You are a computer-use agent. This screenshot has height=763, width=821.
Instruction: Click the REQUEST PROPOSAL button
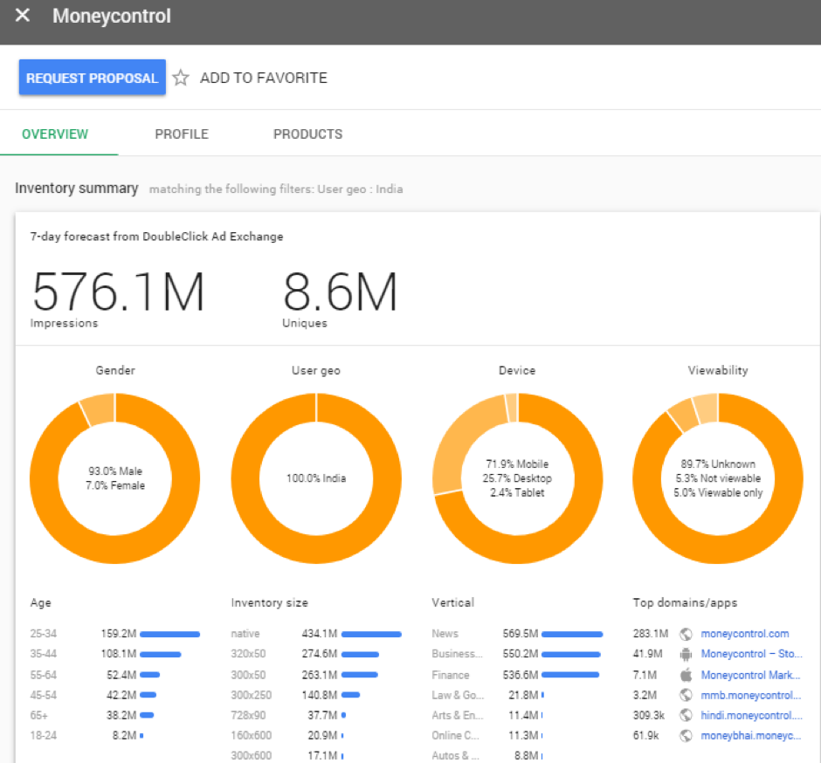click(x=92, y=77)
